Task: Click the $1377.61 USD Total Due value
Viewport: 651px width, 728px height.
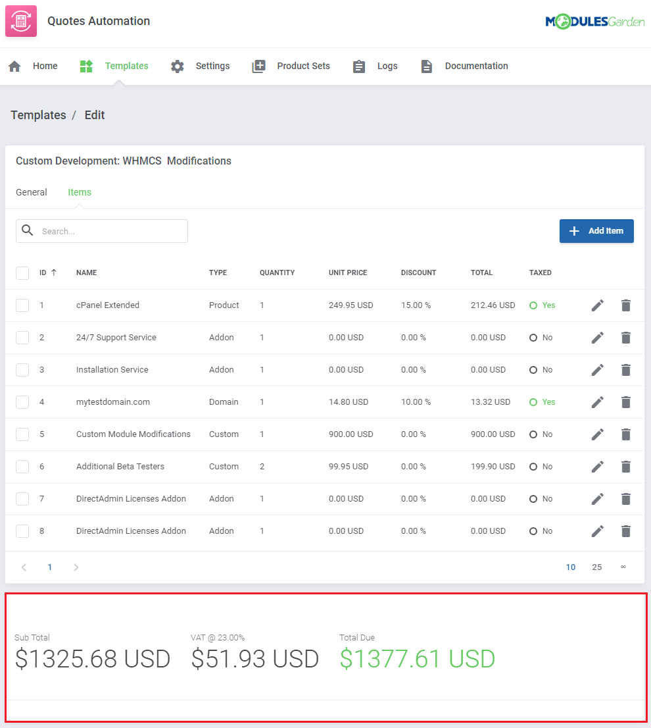Action: [x=418, y=659]
